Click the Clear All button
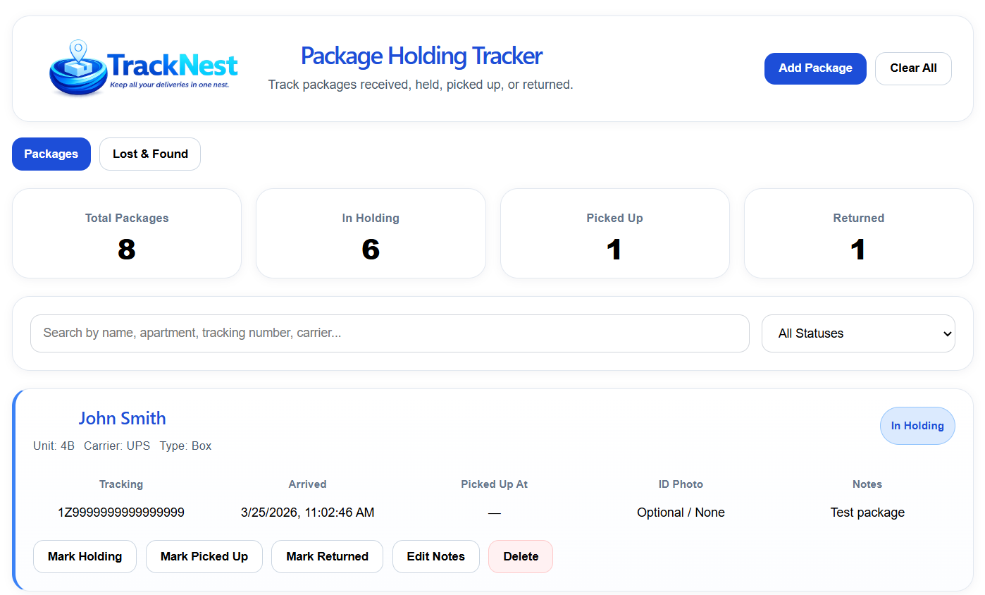This screenshot has width=985, height=595. point(913,68)
